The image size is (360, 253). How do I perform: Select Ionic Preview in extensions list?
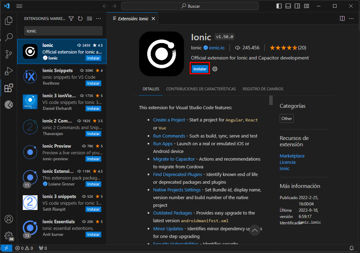[62, 153]
